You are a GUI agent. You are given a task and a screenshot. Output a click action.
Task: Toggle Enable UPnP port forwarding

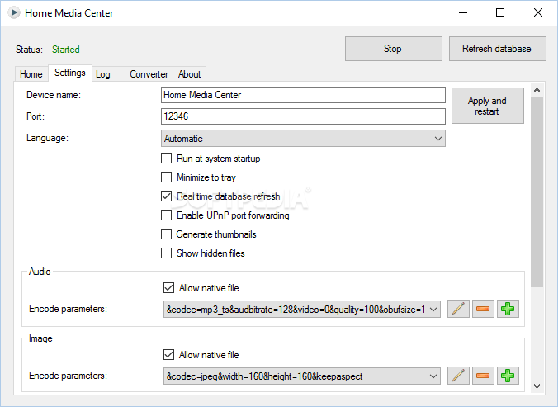(x=167, y=215)
